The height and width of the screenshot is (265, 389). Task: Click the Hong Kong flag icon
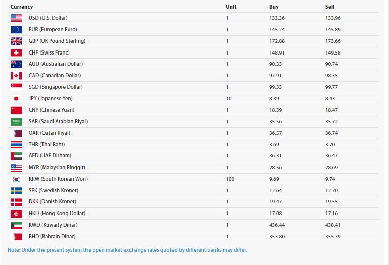tap(16, 214)
